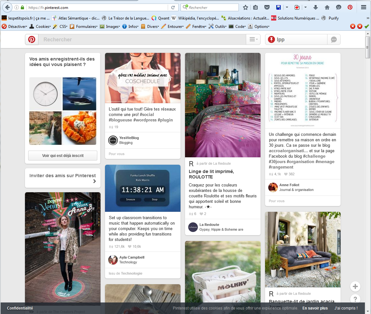Open the Code developer menu
The width and height of the screenshot is (371, 314).
[x=237, y=27]
